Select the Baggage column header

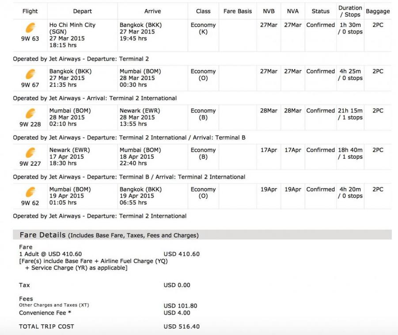click(x=378, y=11)
